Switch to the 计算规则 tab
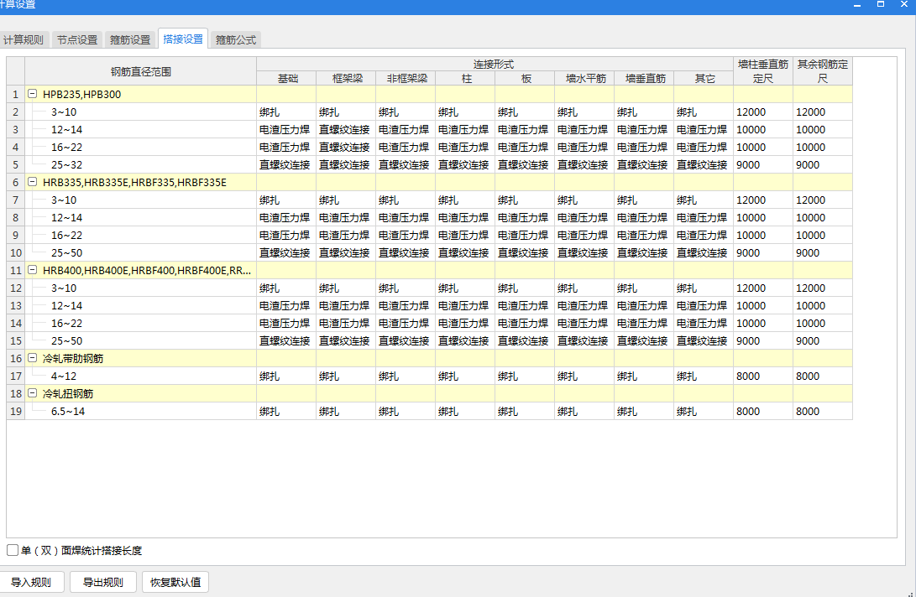916x597 pixels. pyautogui.click(x=24, y=39)
